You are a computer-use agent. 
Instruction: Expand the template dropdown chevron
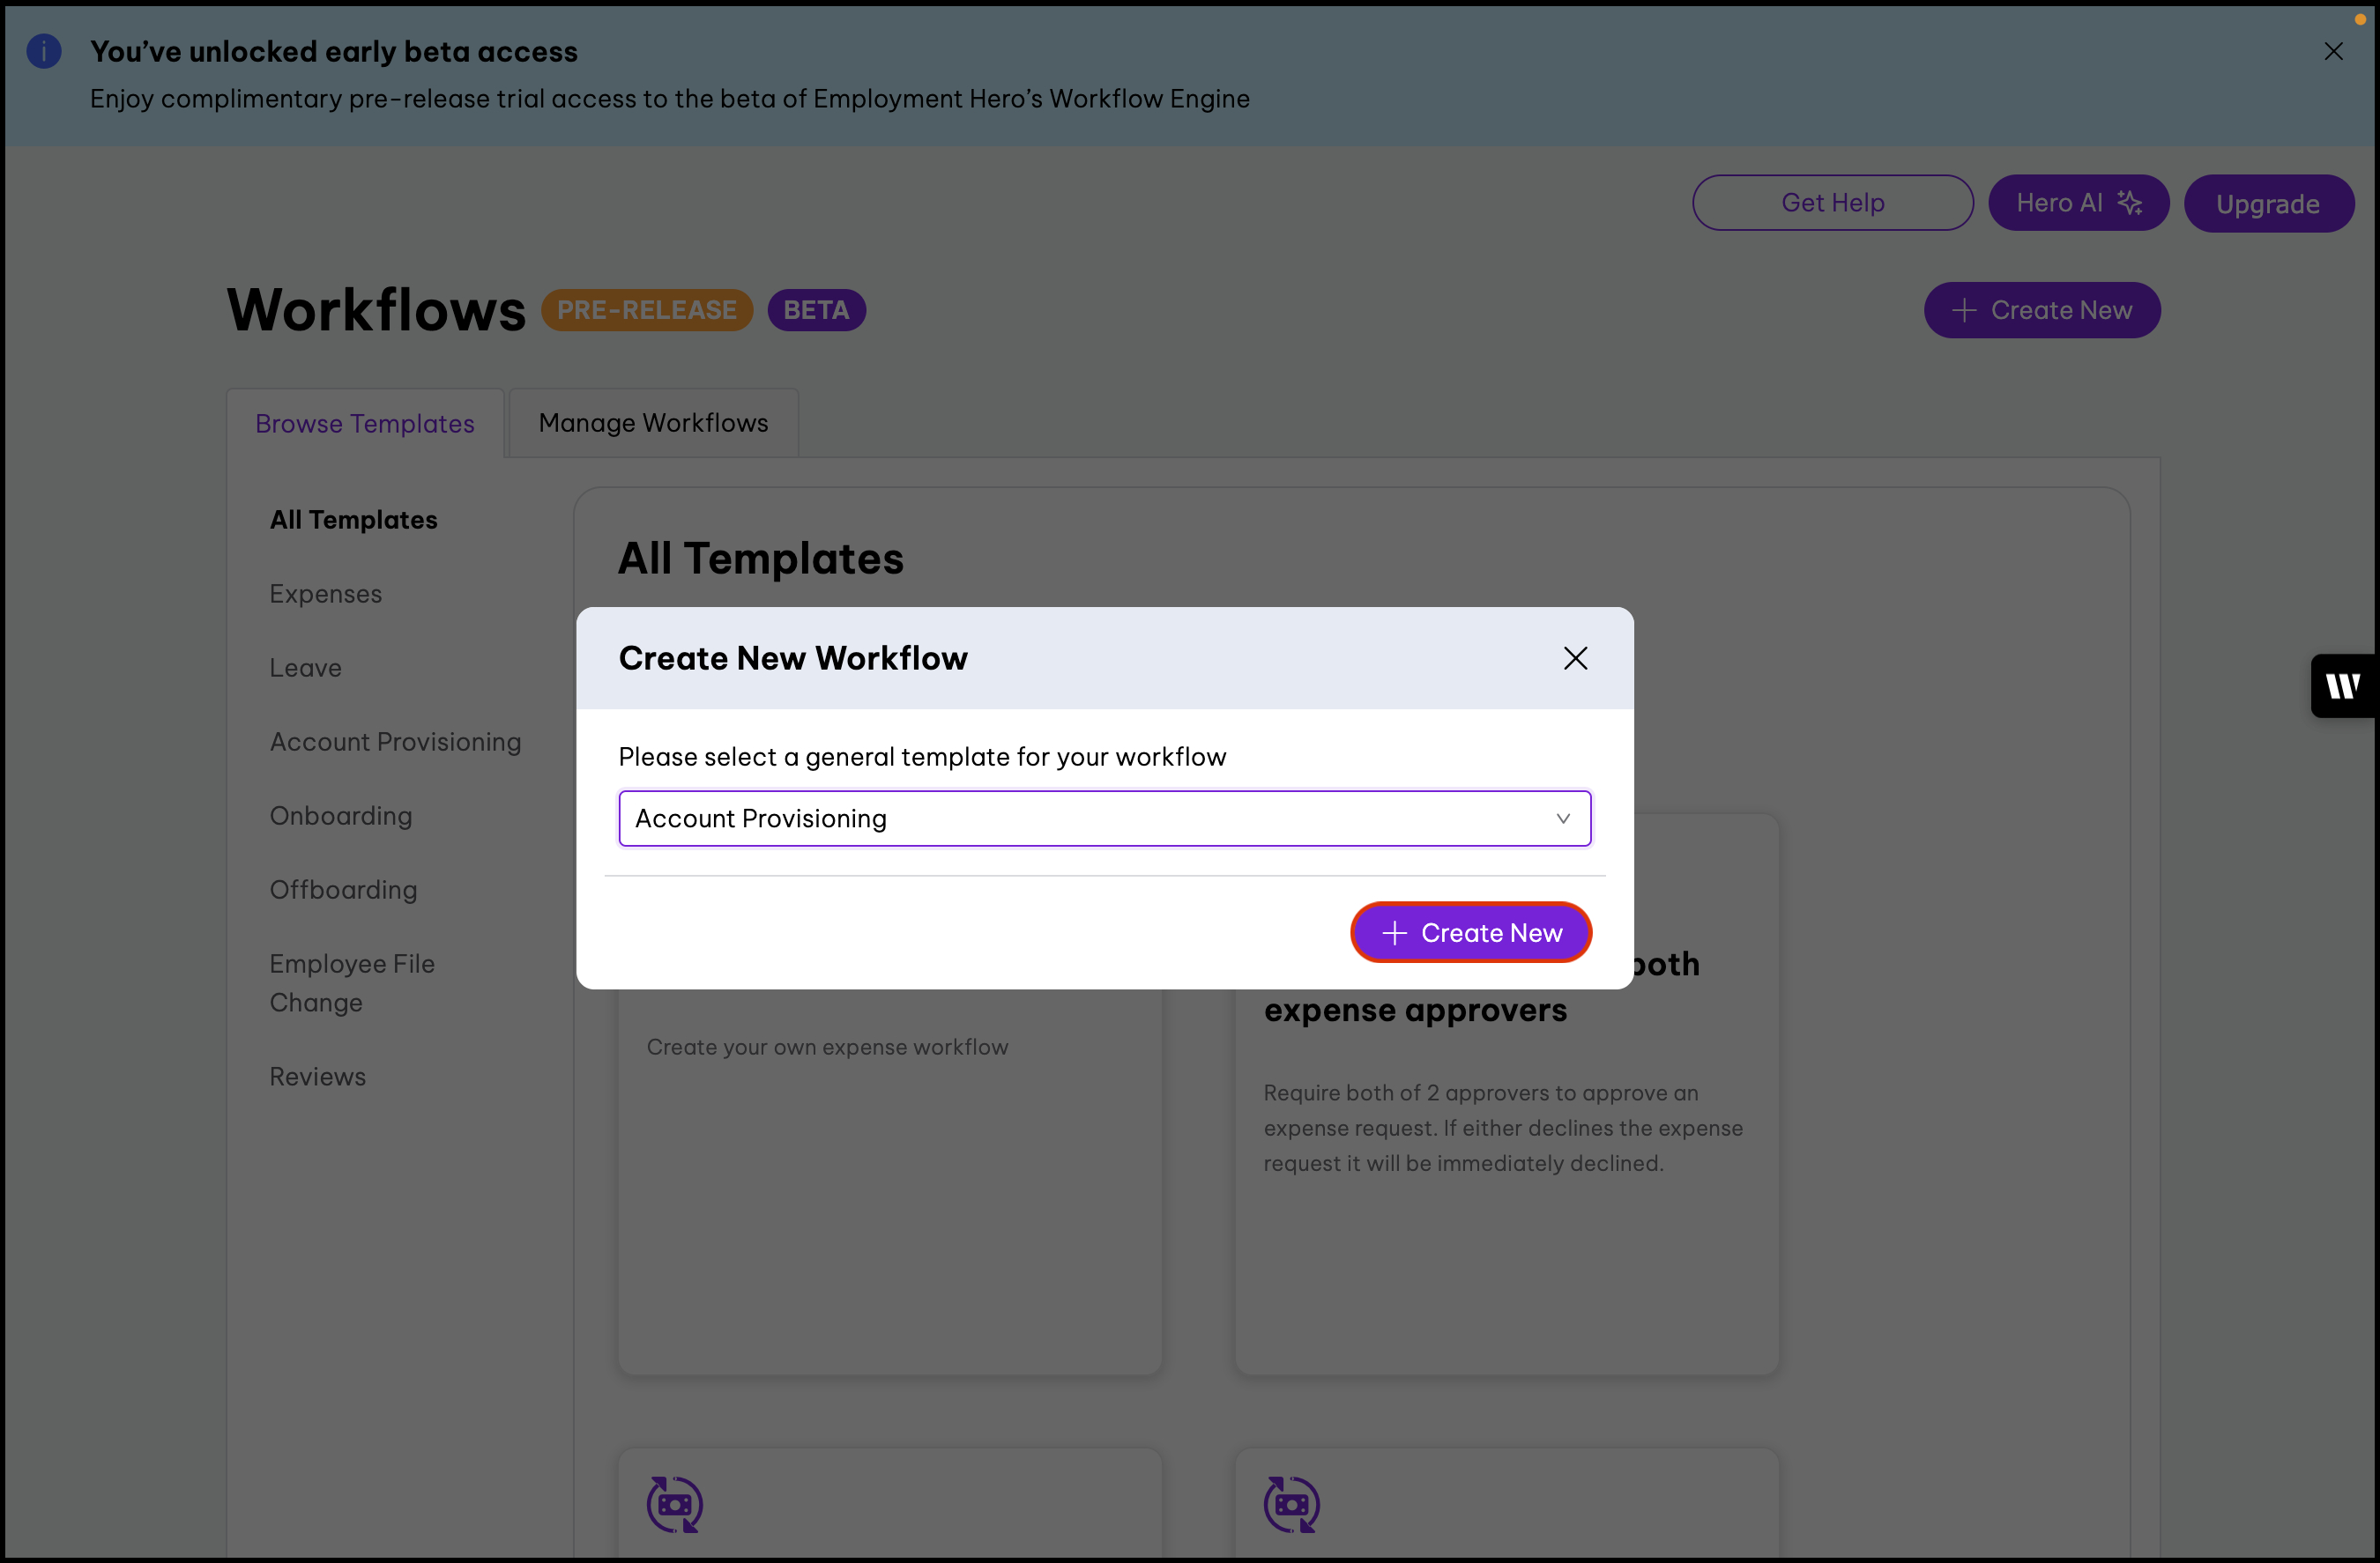click(1562, 819)
